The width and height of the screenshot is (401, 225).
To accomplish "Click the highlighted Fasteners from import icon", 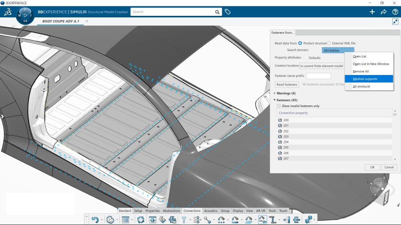I will point(262,220).
